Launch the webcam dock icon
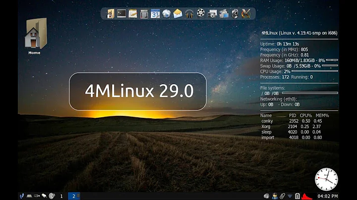This screenshot has width=357, height=200. [235, 14]
